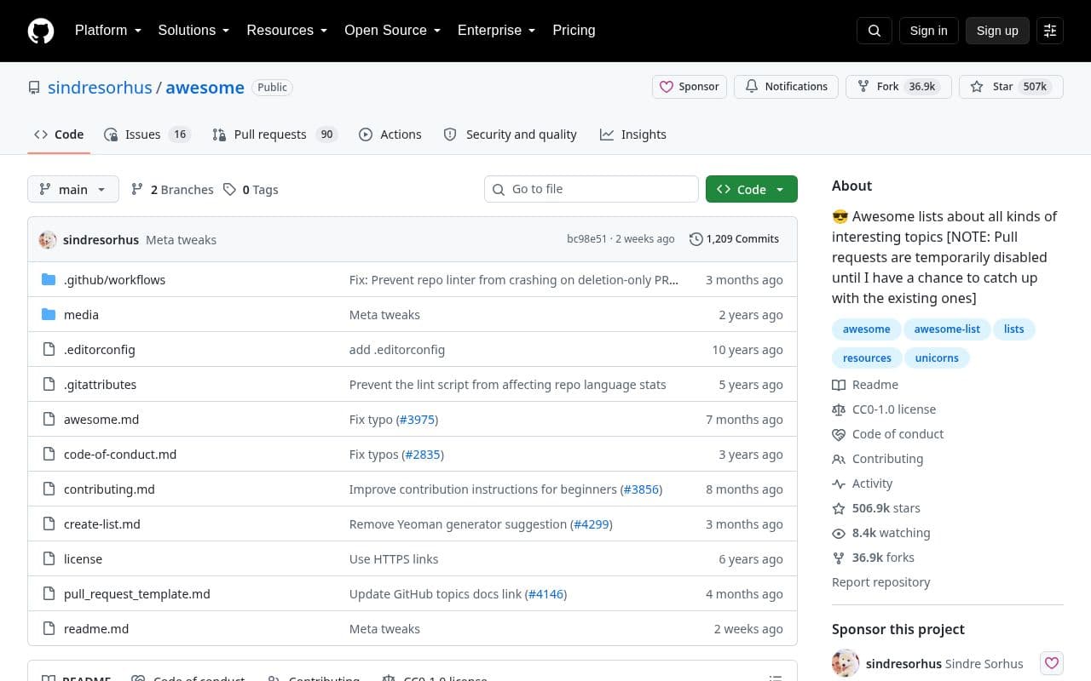Expand the Solutions menu
This screenshot has width=1091, height=681.
(x=193, y=31)
